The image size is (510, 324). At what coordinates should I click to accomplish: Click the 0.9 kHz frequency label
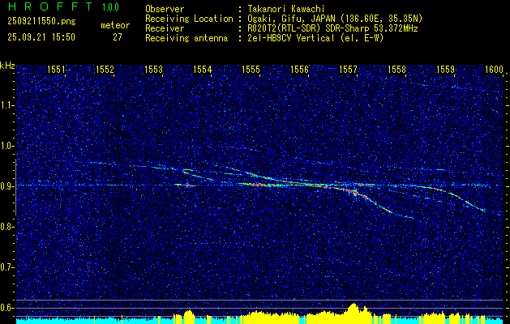(7, 186)
